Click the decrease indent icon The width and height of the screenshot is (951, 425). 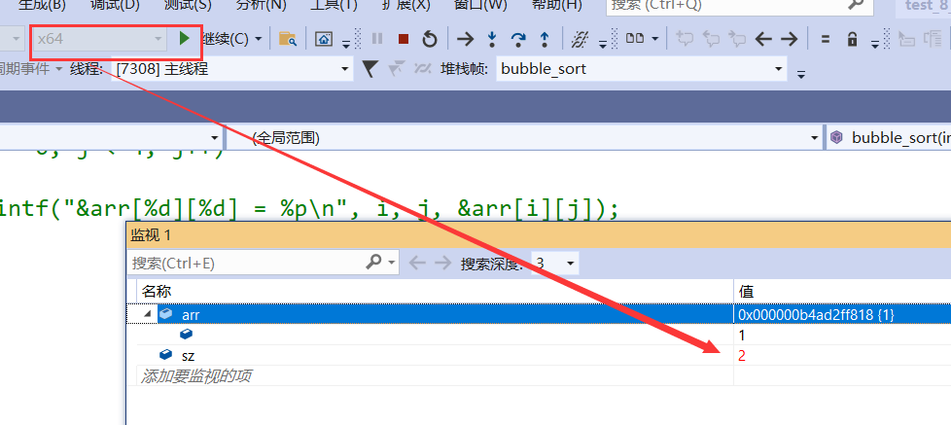(906, 40)
